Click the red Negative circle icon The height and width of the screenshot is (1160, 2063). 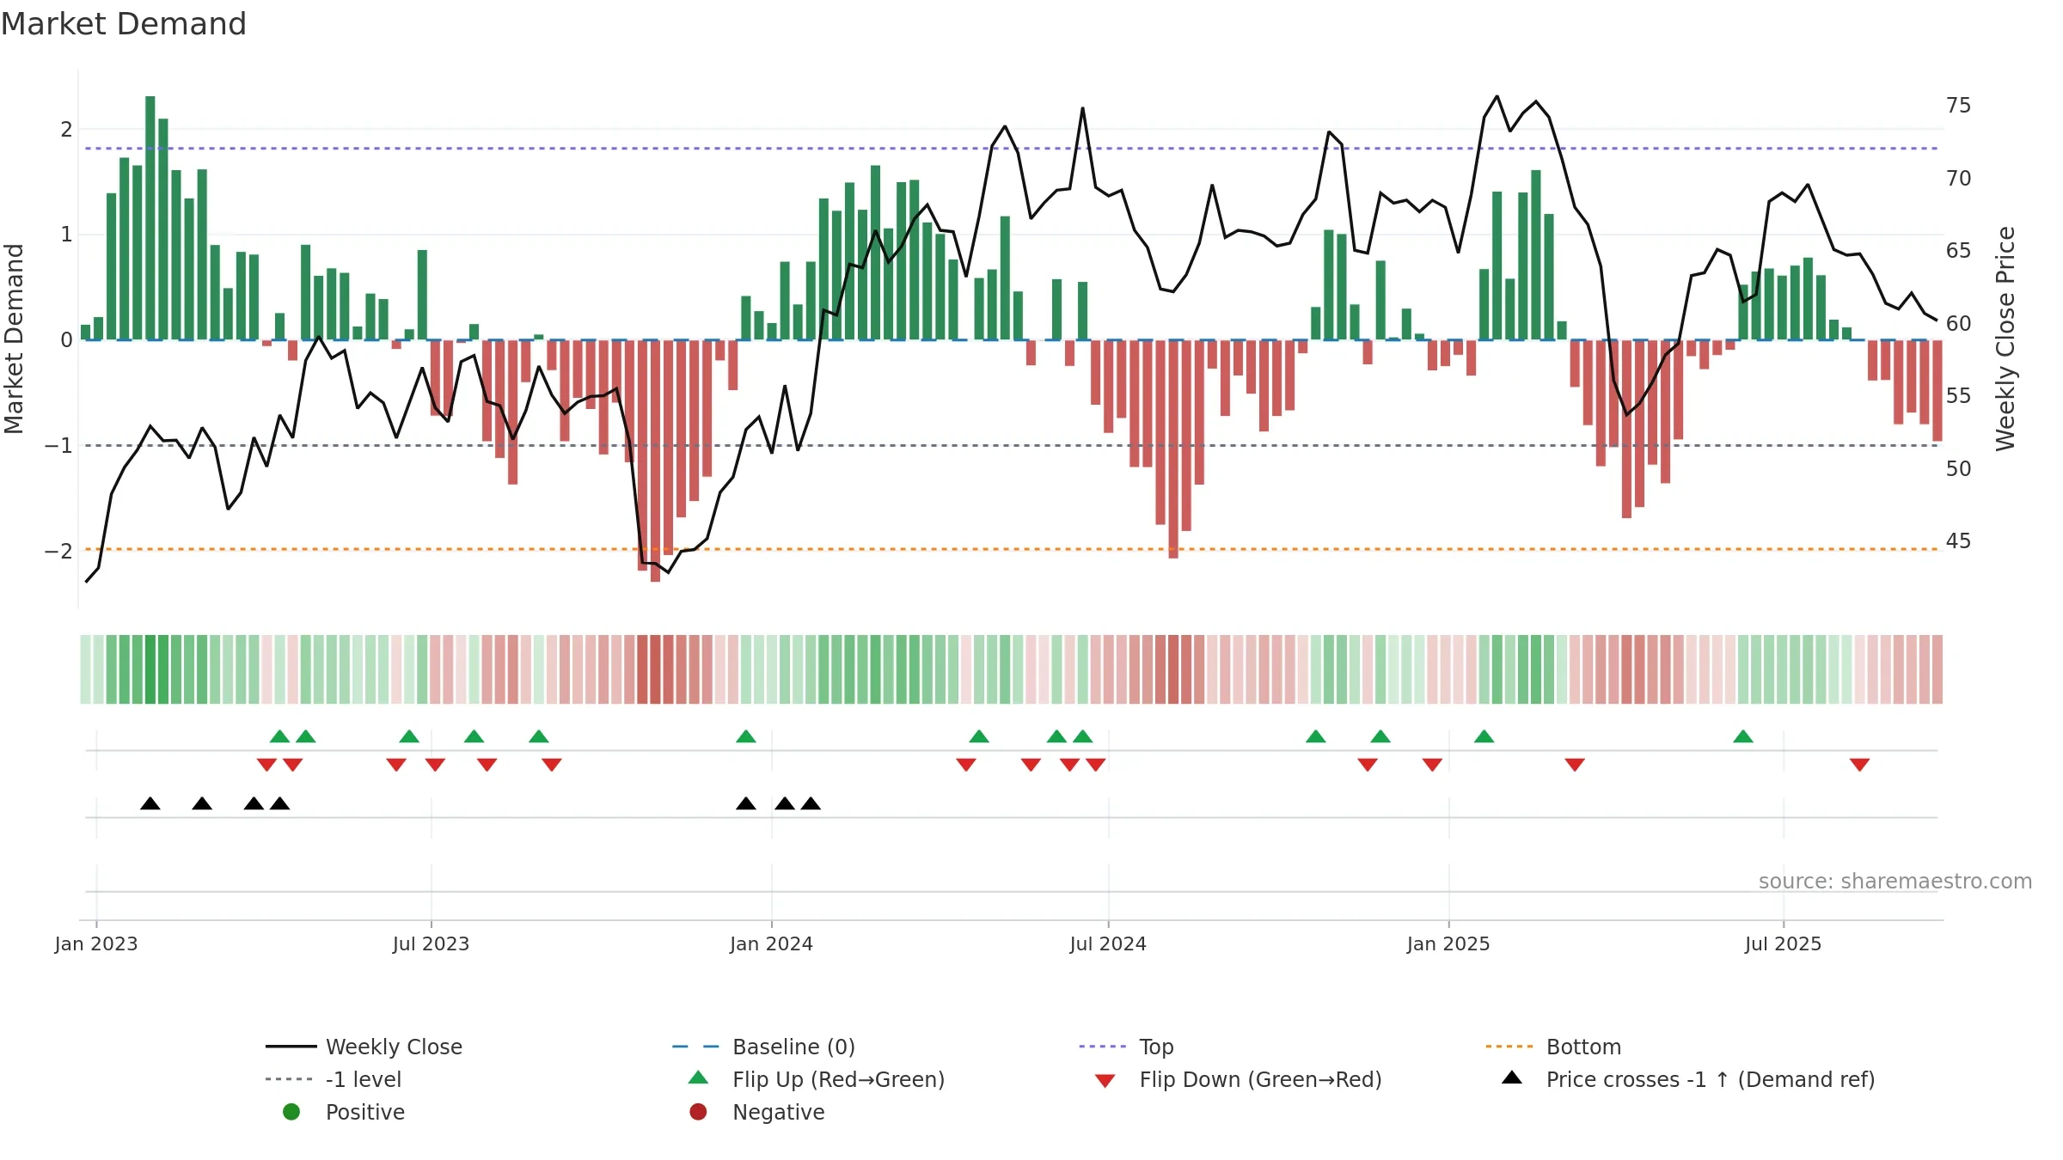[x=698, y=1112]
